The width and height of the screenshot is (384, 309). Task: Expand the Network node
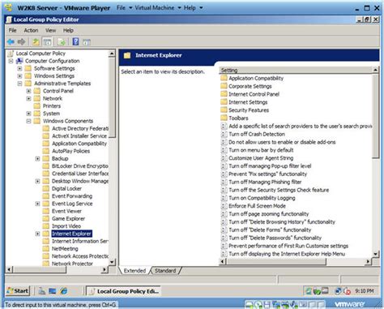tap(28, 98)
